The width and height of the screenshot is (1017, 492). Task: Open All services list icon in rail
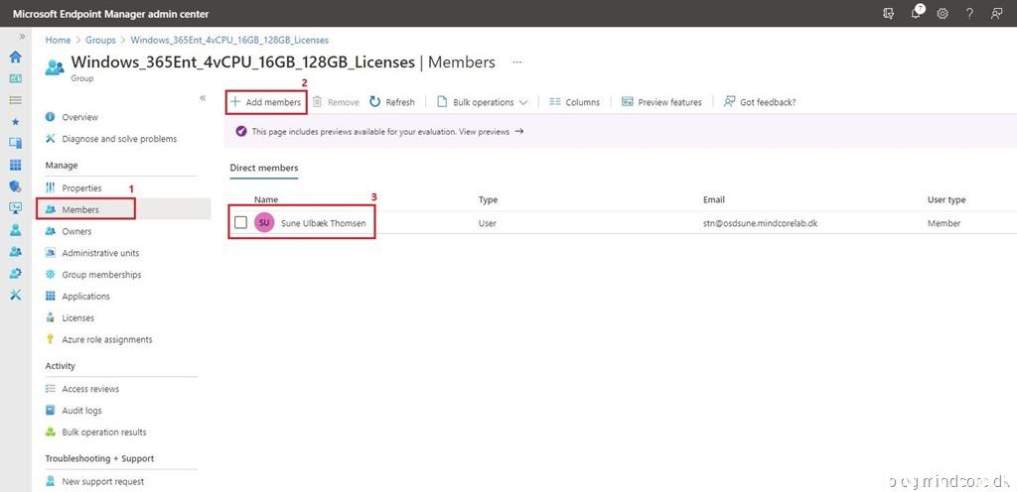(15, 100)
